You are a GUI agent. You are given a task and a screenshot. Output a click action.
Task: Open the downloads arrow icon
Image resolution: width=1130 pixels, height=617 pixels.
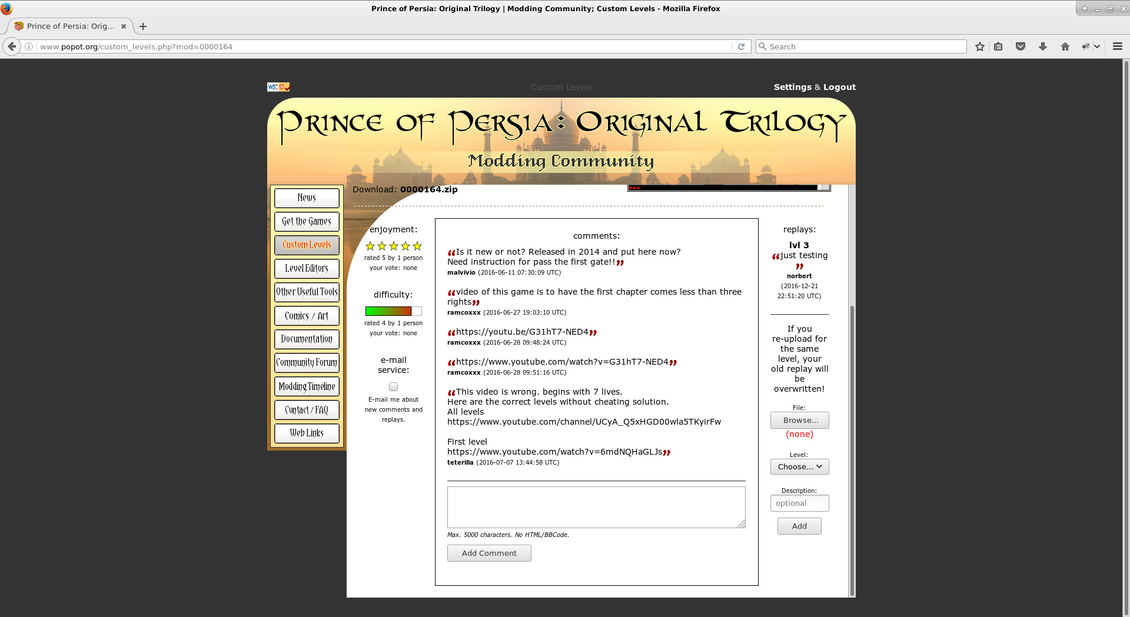(x=1043, y=46)
